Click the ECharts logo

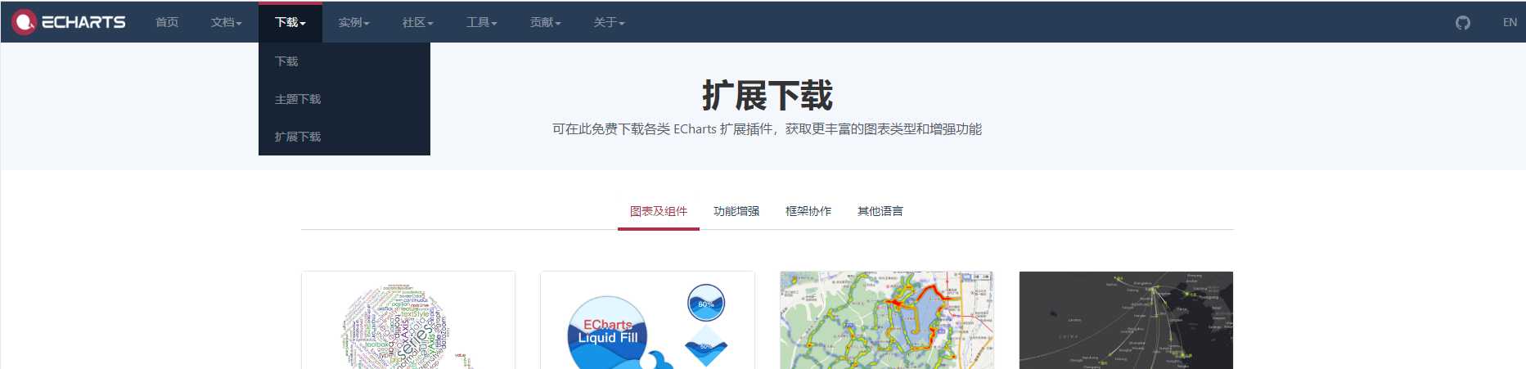click(69, 22)
